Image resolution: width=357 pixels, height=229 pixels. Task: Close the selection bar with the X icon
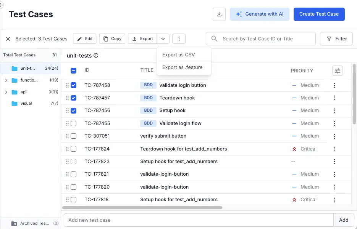point(8,39)
